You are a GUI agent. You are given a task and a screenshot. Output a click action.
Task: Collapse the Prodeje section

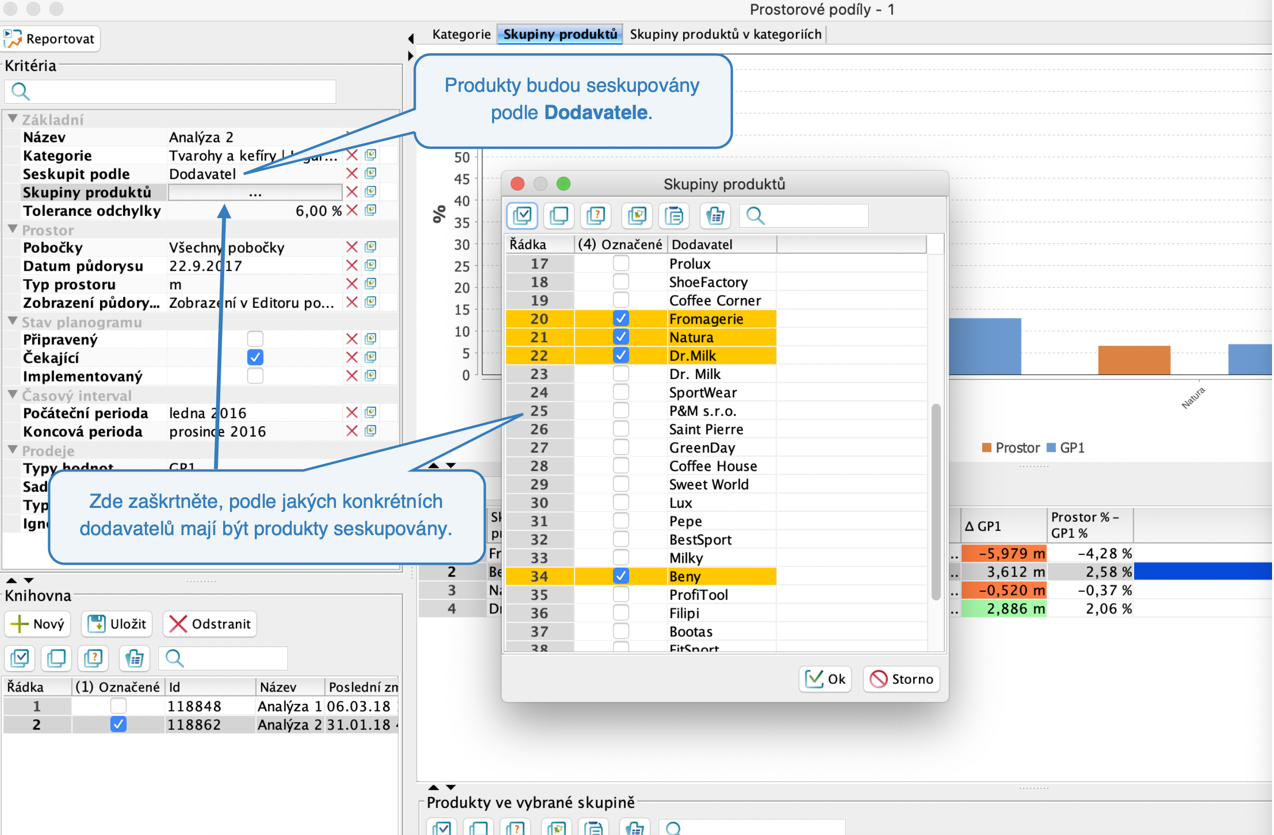(13, 450)
